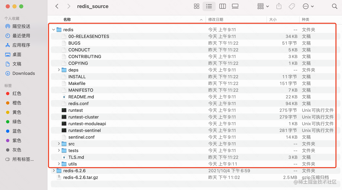Switch to list view

(x=209, y=6)
